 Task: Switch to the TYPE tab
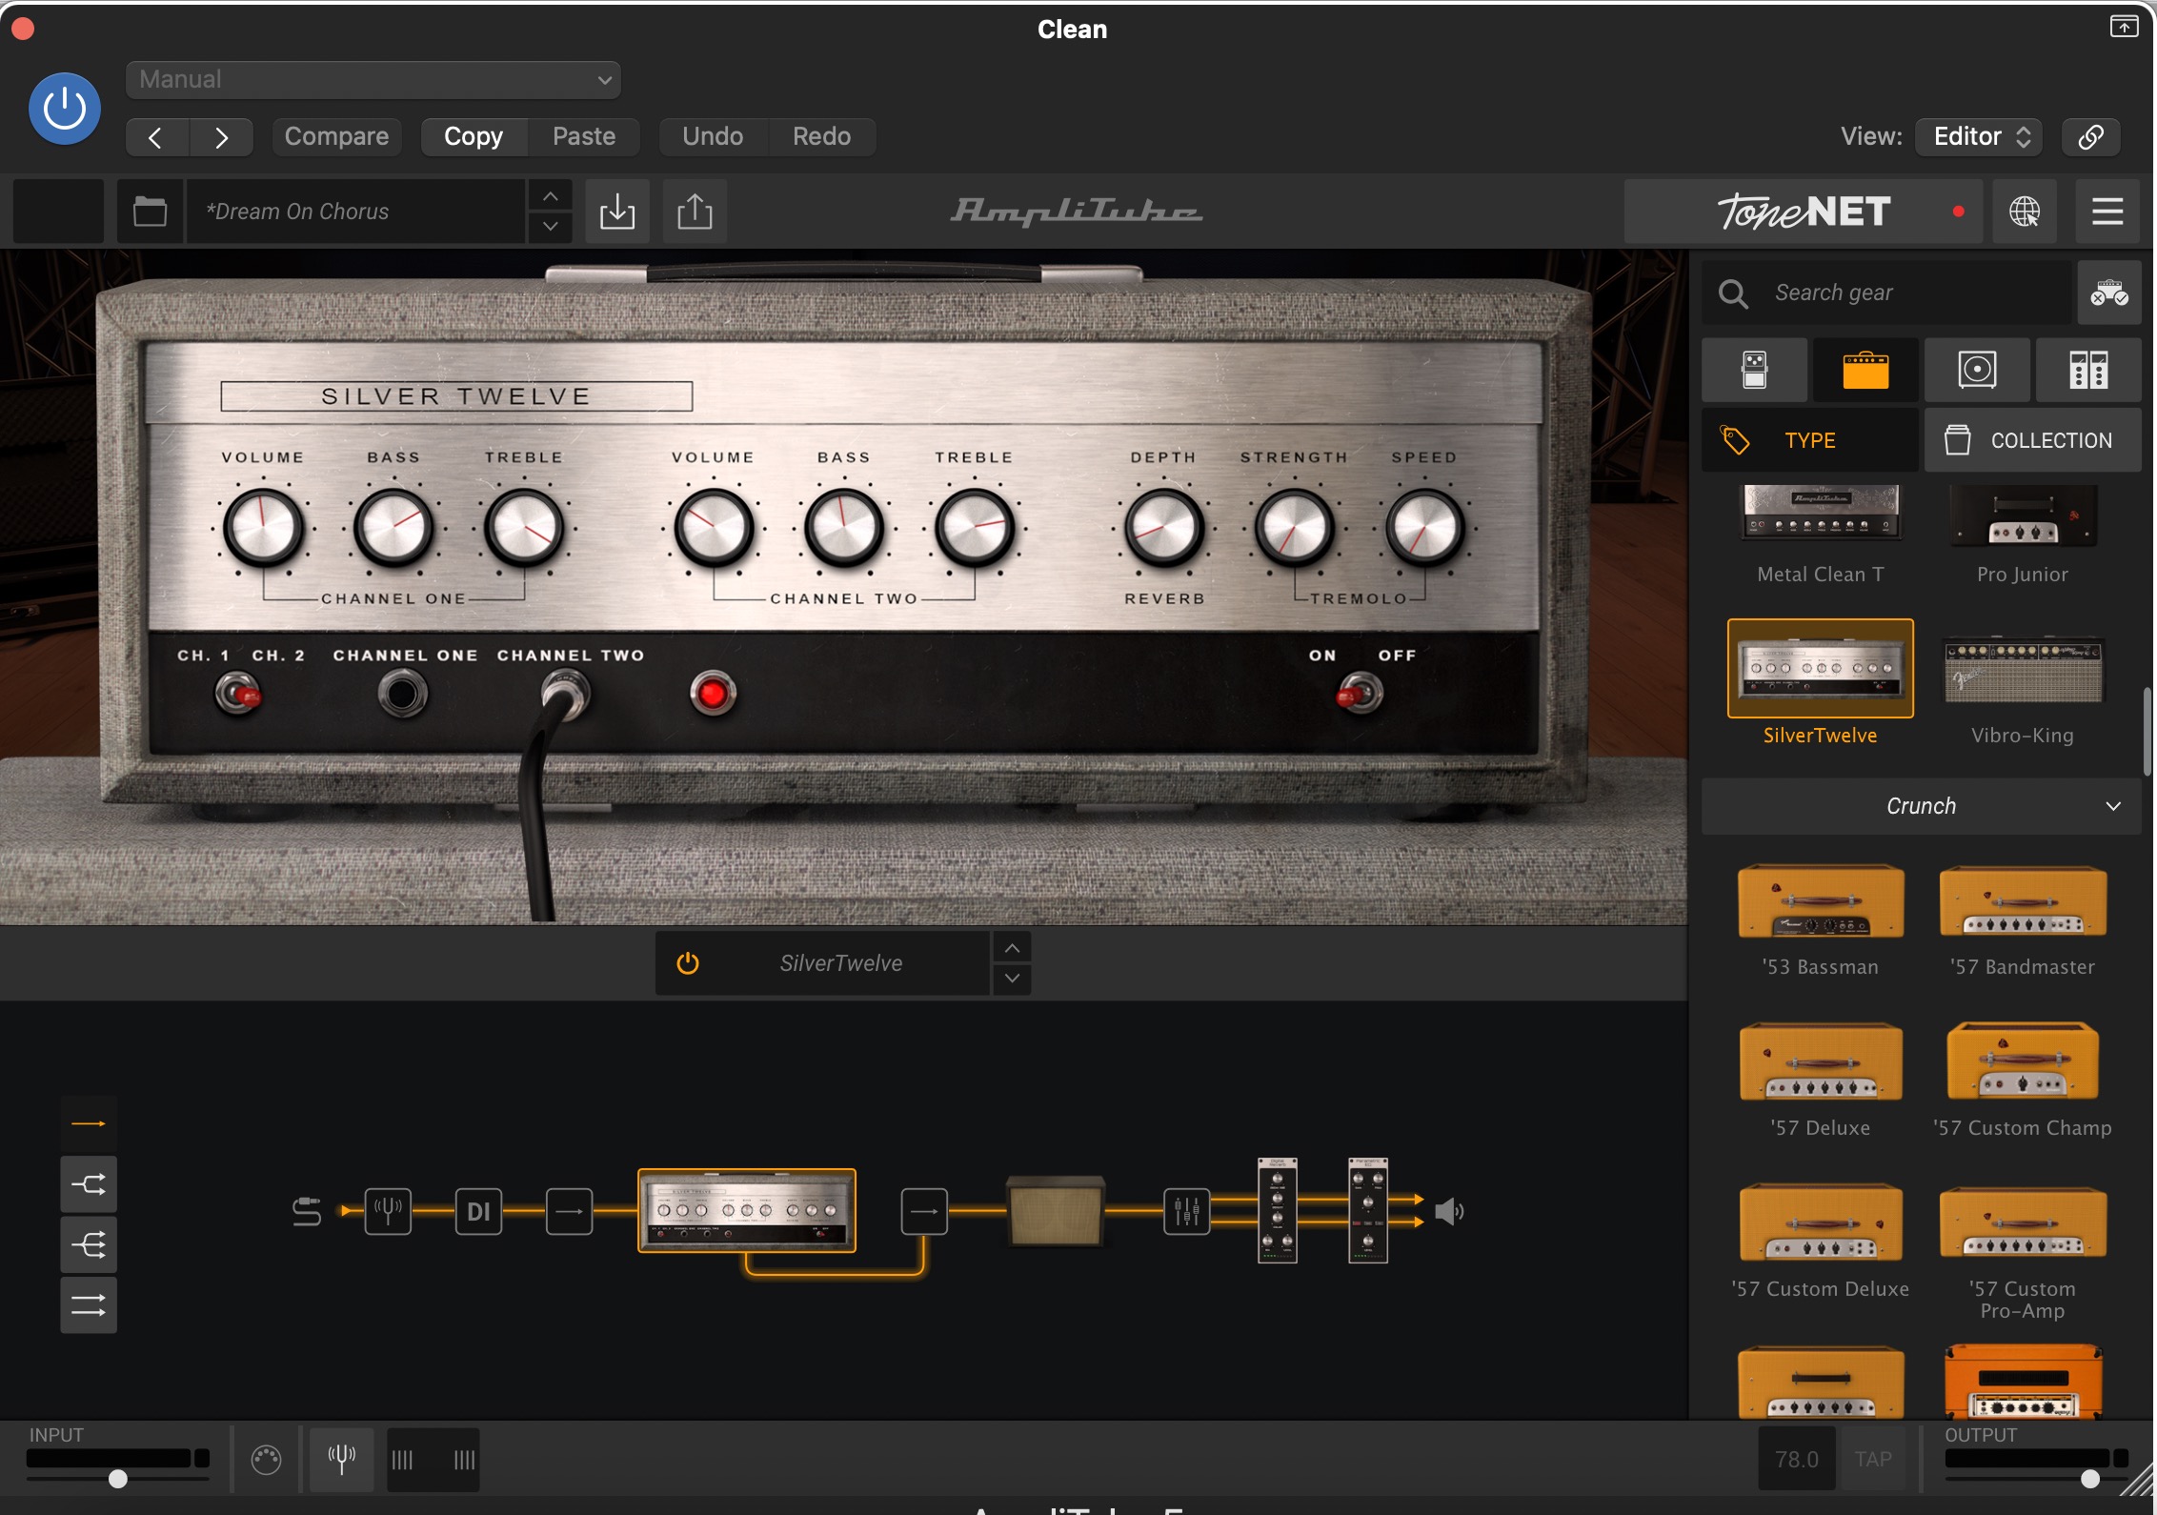pyautogui.click(x=1810, y=440)
